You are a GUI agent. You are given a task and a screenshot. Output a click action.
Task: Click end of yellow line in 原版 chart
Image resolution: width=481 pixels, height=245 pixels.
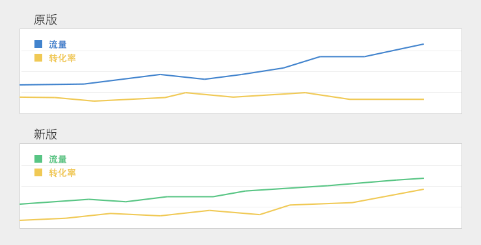coord(423,99)
